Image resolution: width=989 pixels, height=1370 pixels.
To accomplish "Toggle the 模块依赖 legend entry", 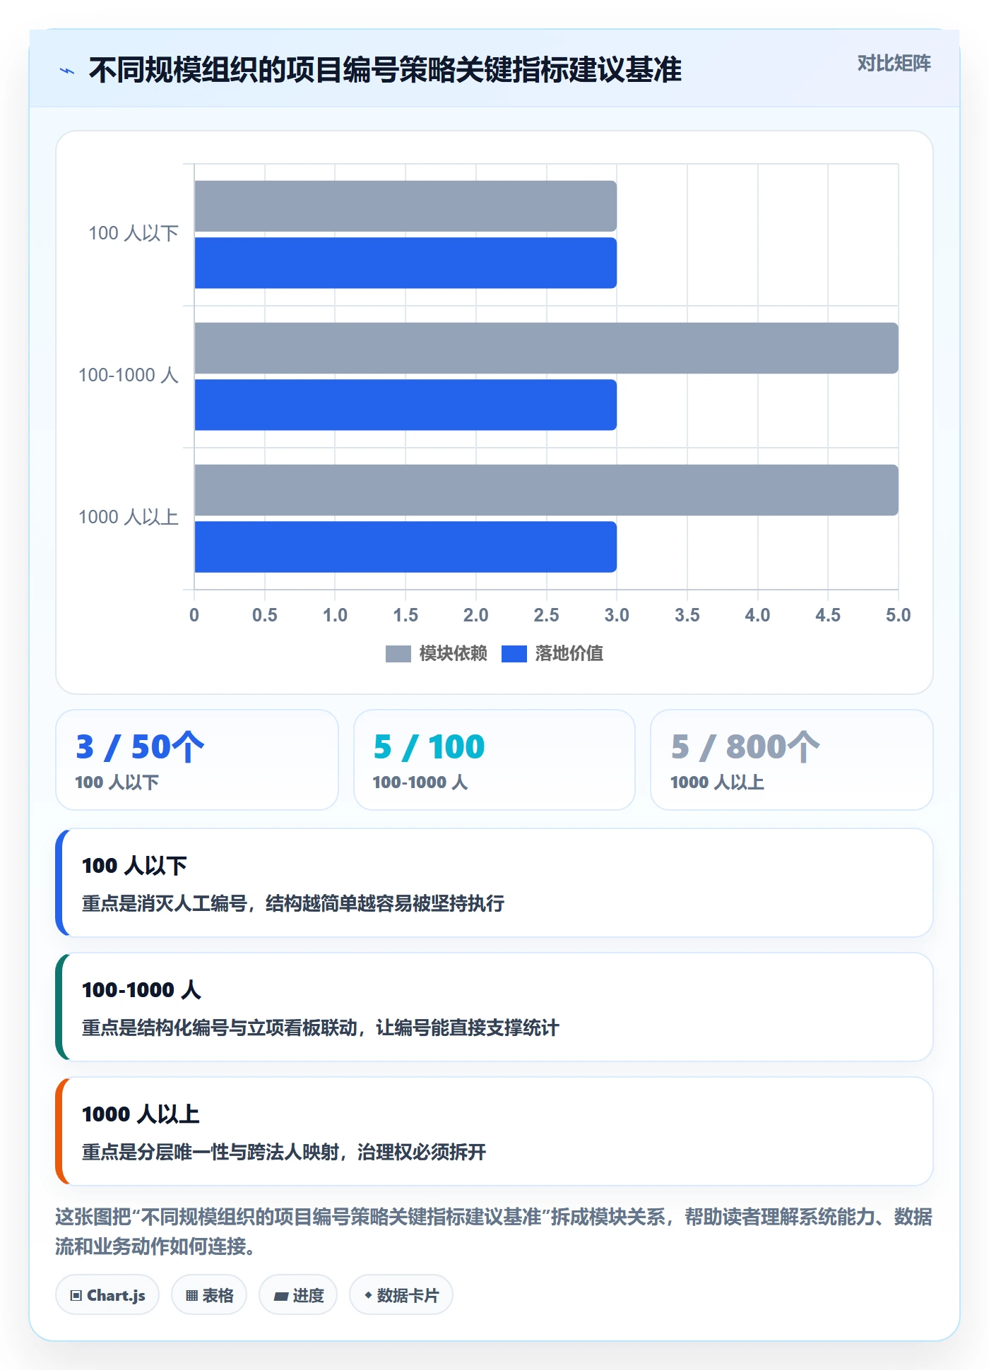I will point(436,653).
